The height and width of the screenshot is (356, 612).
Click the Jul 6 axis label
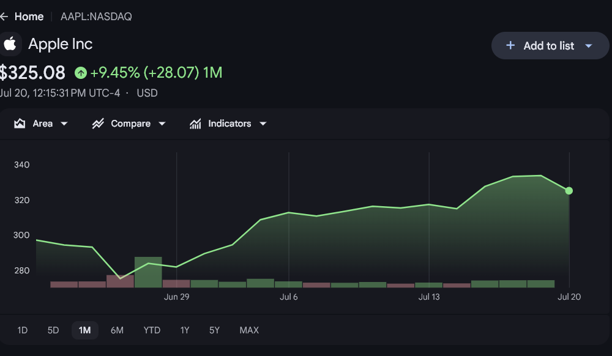pyautogui.click(x=289, y=297)
